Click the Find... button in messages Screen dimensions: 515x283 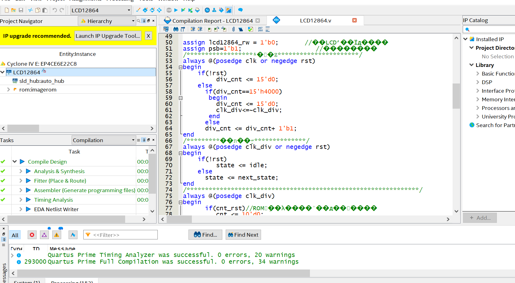(205, 235)
